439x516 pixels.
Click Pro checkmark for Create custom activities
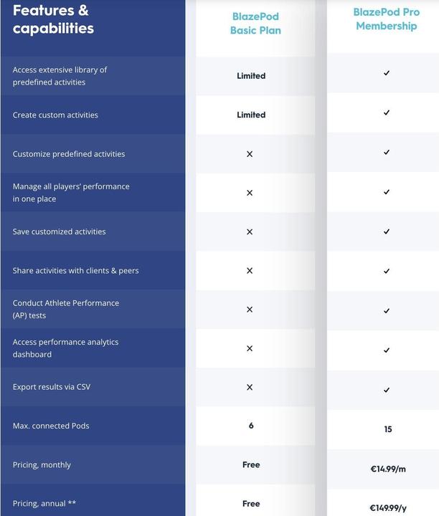(x=387, y=113)
